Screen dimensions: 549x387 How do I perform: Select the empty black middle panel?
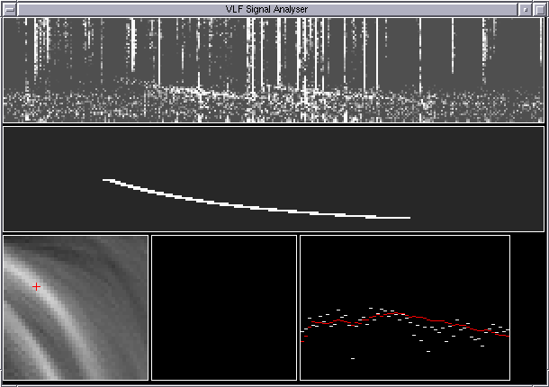(x=223, y=307)
